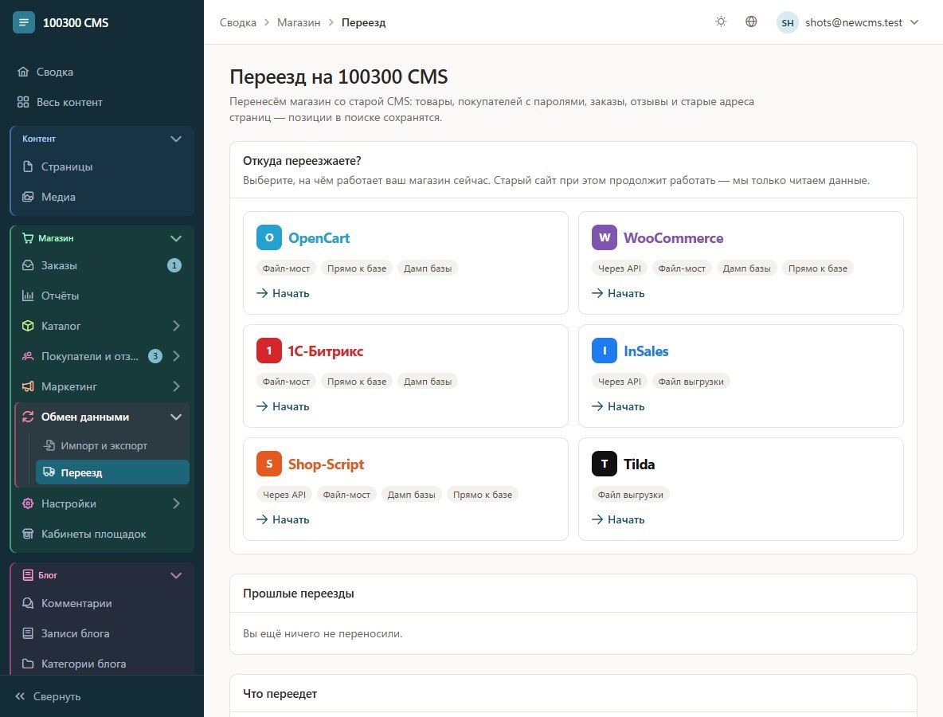Click the Заказы badge showing 1

point(174,265)
